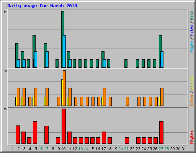The height and width of the screenshot is (153, 196).
Task: Click the cyan pages bar for day 2
Action: point(18,63)
